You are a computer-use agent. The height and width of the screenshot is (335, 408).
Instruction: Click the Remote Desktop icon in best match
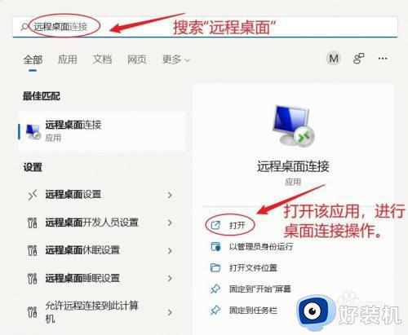33,132
